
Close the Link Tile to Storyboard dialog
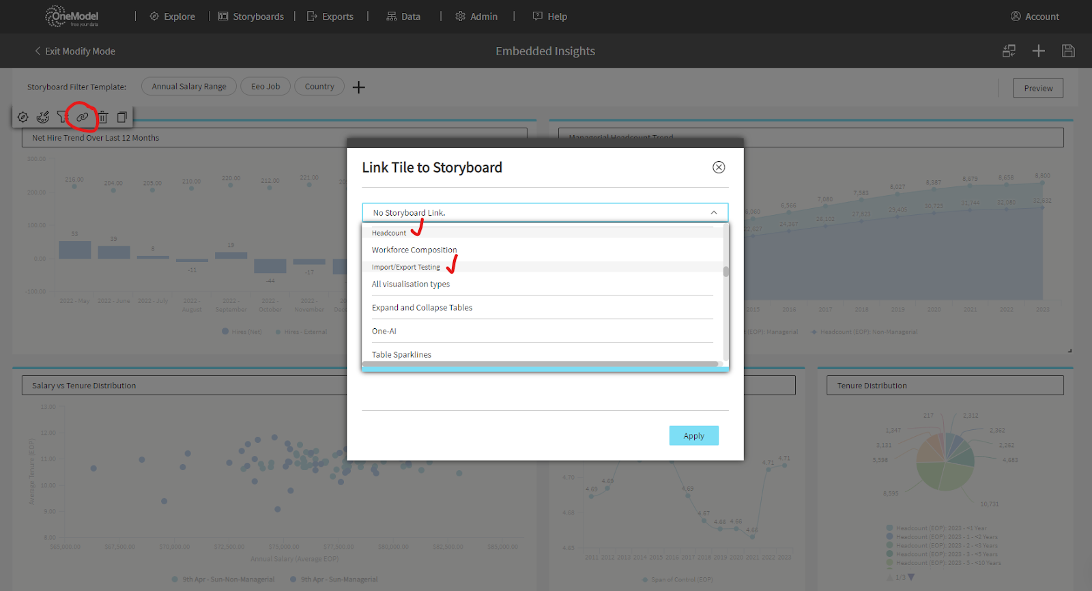pyautogui.click(x=719, y=167)
